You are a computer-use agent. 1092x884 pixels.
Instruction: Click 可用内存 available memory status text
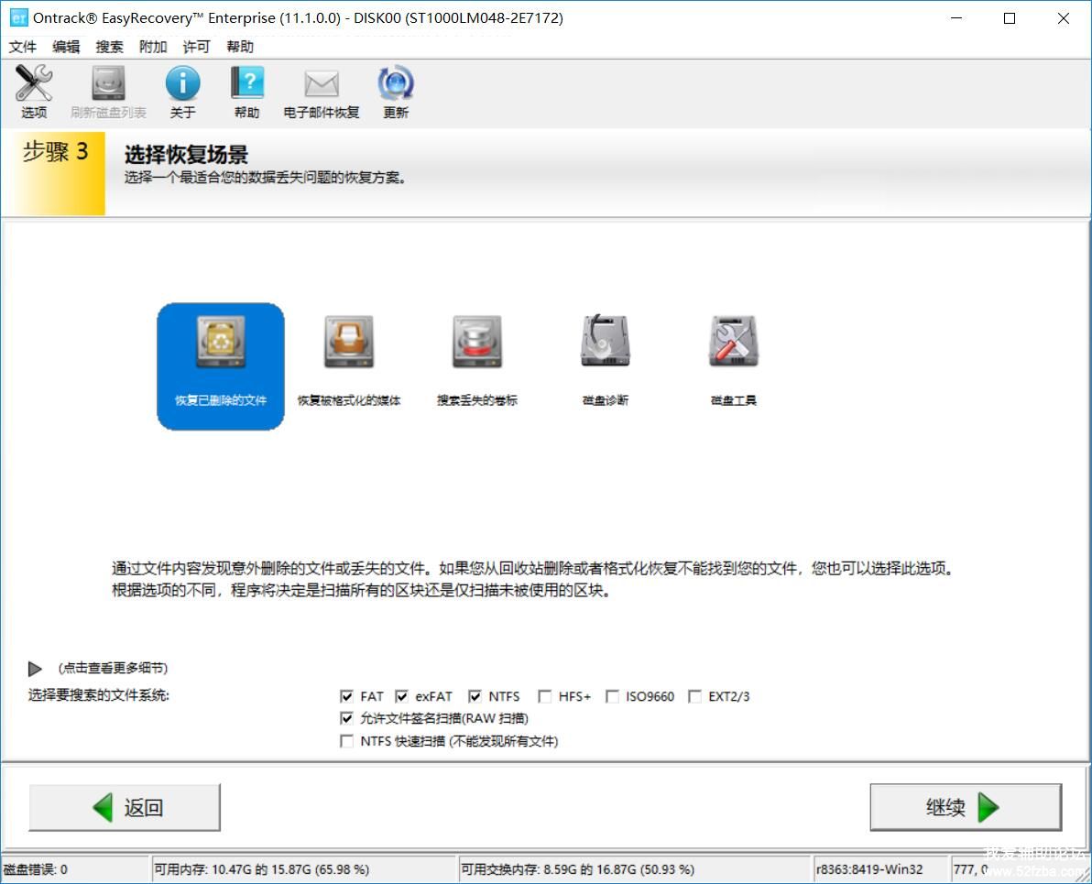pyautogui.click(x=261, y=869)
